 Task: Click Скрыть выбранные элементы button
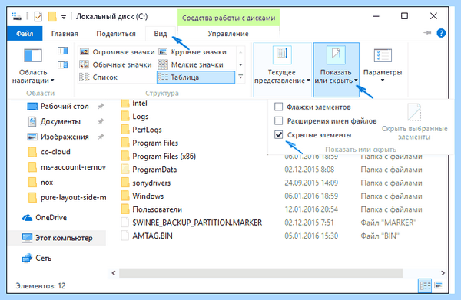click(415, 122)
